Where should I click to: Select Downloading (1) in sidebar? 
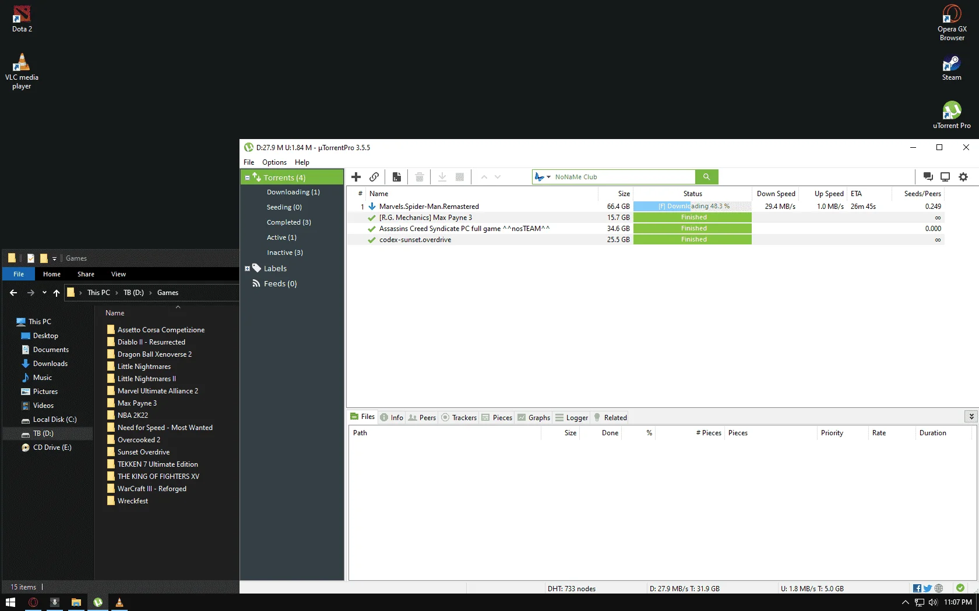[x=293, y=192]
